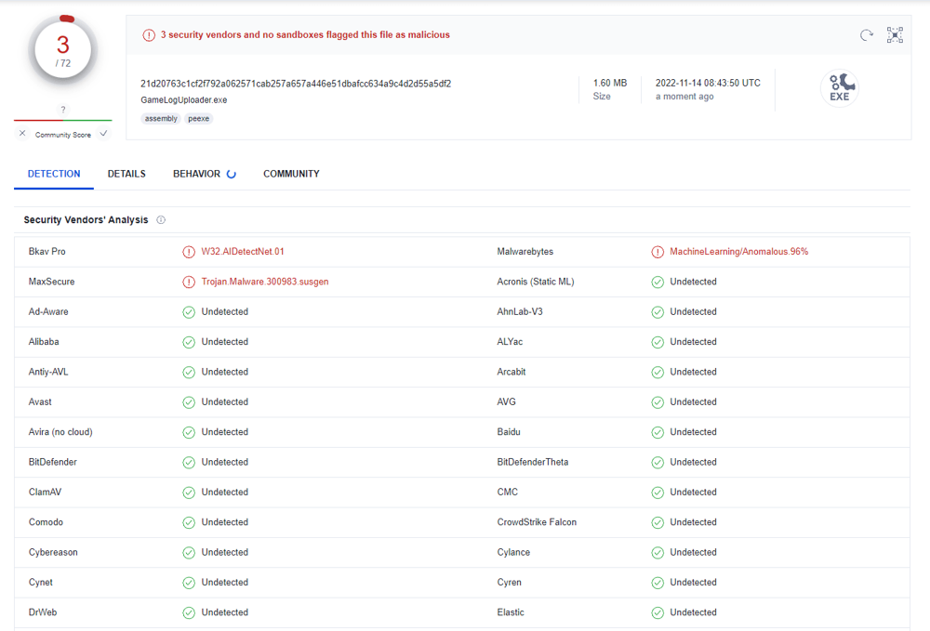This screenshot has height=631, width=930.
Task: Click the ClamAV undetected check icon
Action: point(189,493)
